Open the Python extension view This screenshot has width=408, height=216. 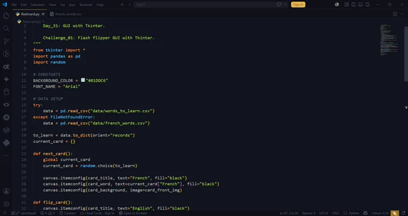pyautogui.click(x=6, y=143)
